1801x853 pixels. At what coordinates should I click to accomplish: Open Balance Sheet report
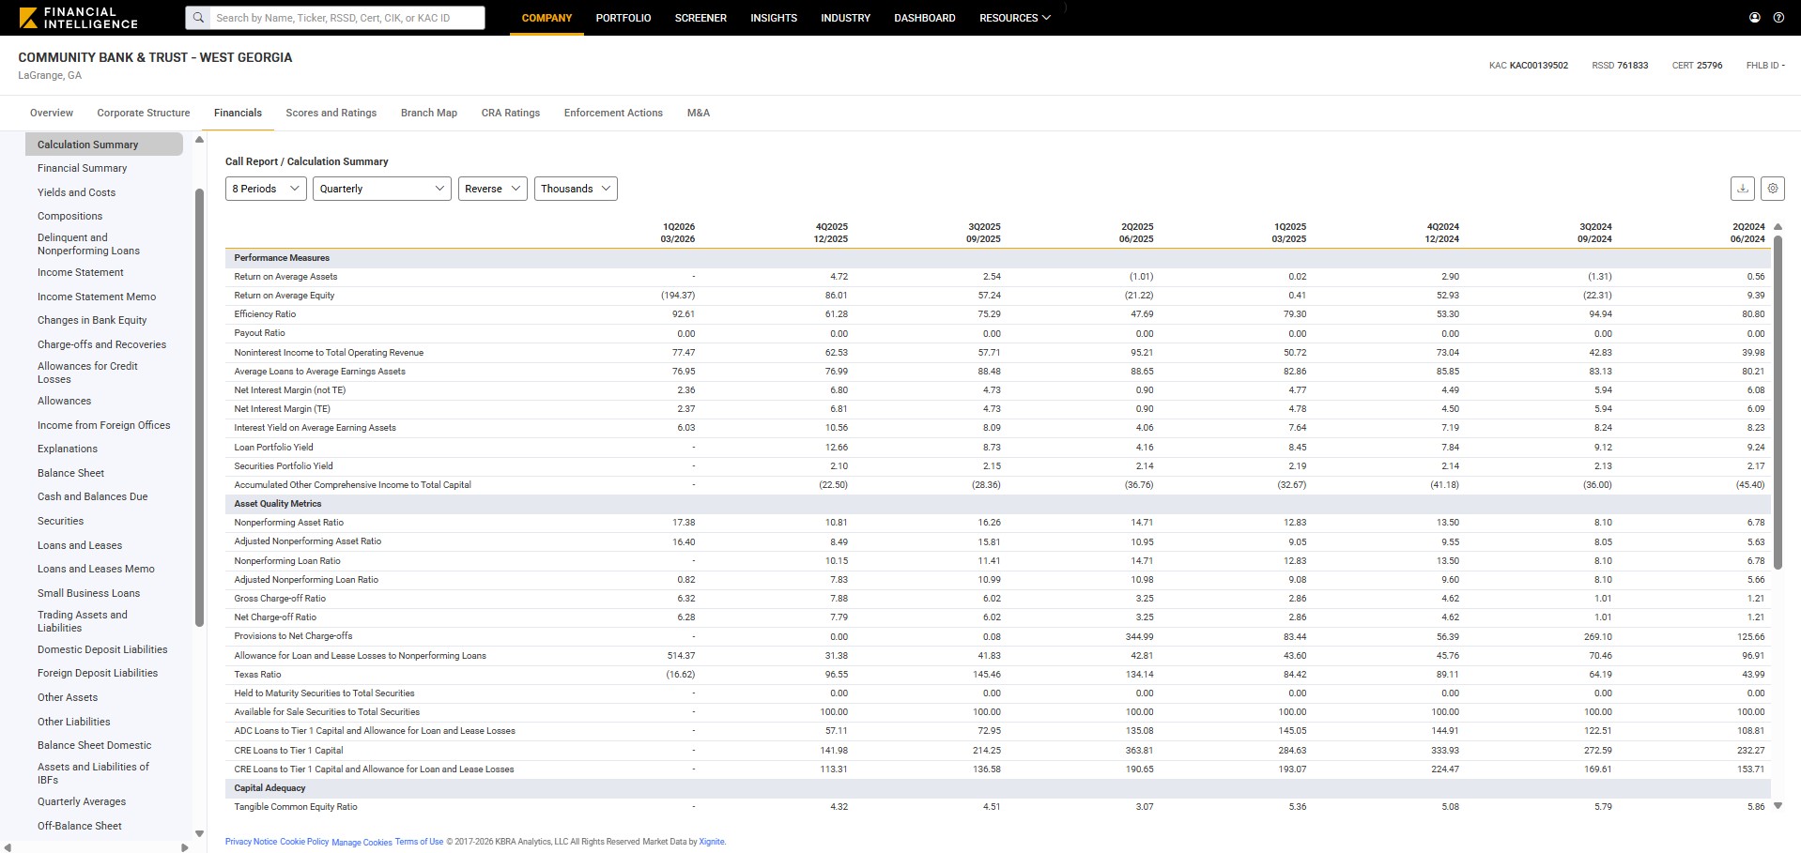(70, 473)
